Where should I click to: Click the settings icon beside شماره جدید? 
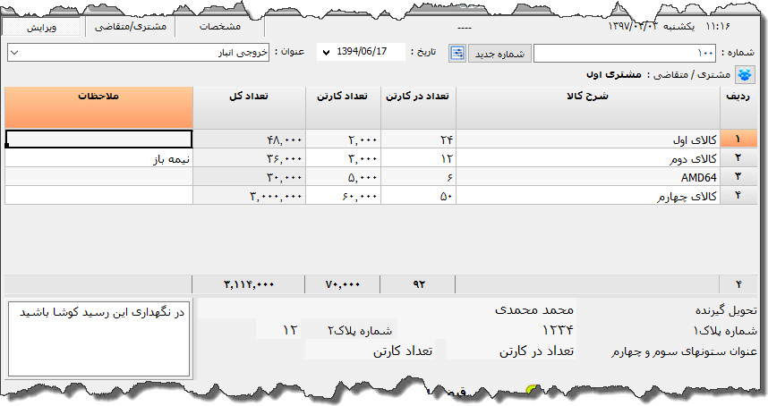(x=457, y=53)
